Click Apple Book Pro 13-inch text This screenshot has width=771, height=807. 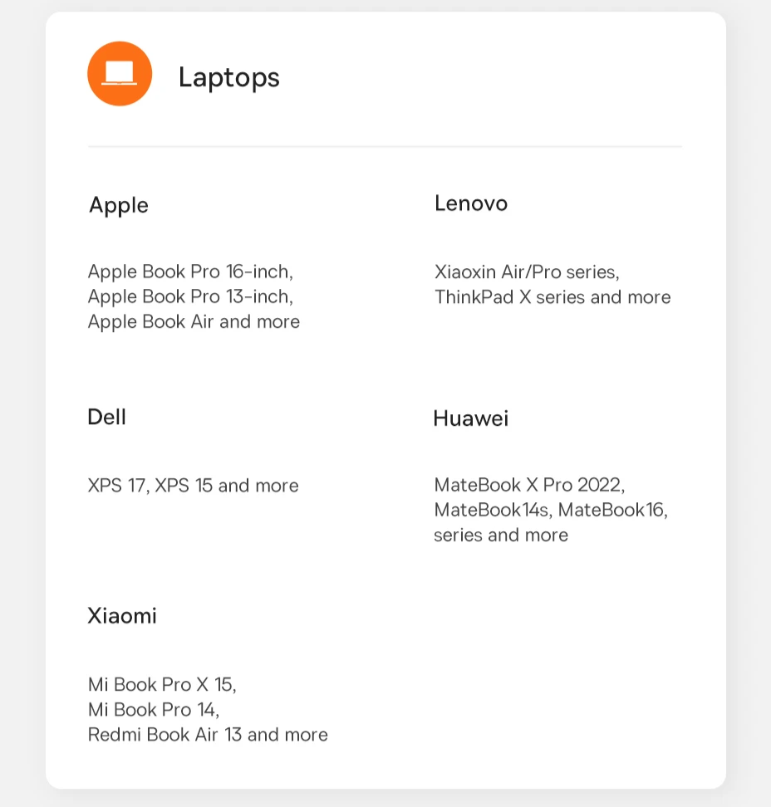(190, 297)
